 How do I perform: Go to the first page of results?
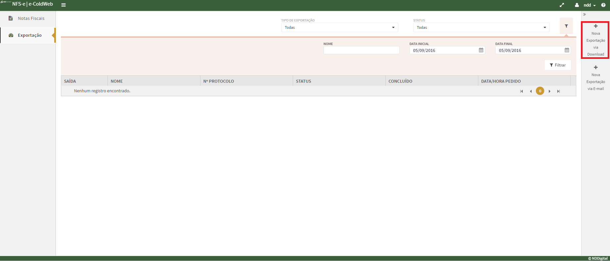tap(522, 91)
